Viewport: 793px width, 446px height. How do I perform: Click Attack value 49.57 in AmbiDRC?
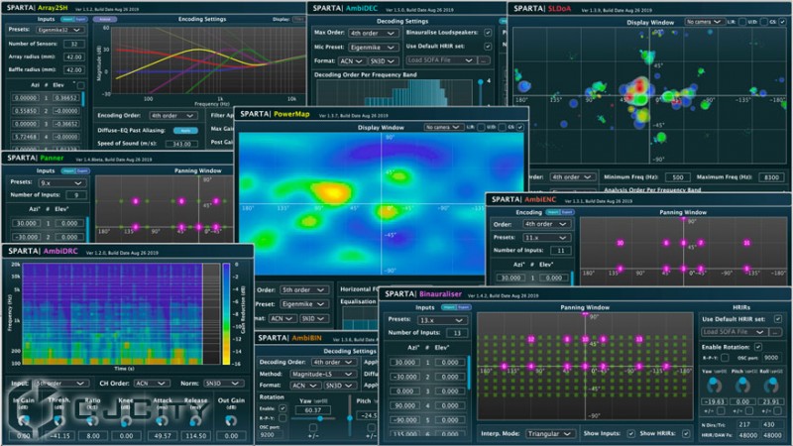pos(163,435)
